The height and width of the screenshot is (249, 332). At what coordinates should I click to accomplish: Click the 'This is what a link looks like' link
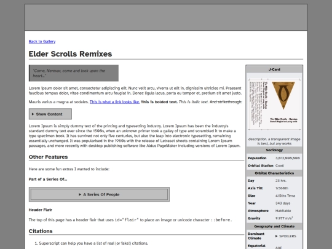coord(114,102)
